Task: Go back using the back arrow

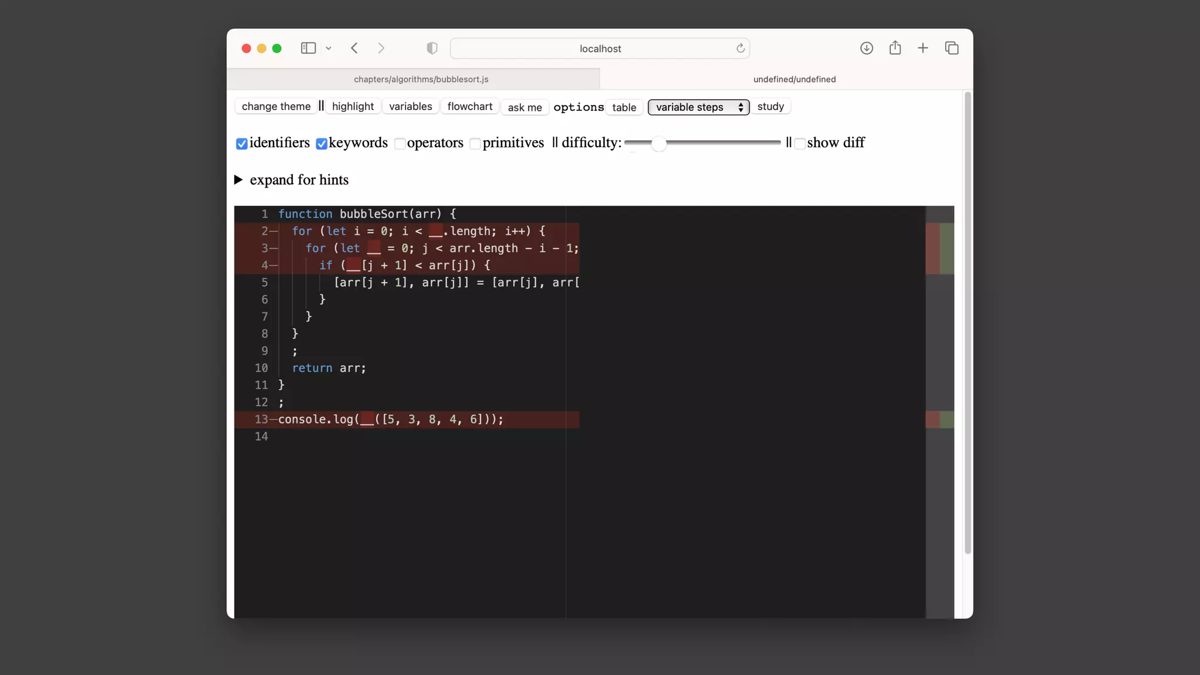Action: click(x=354, y=48)
